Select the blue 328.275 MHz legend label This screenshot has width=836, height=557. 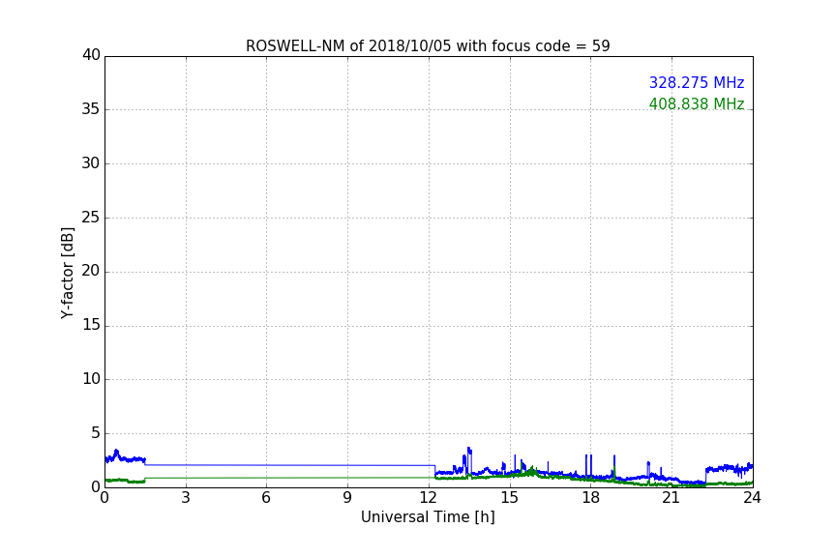tap(697, 83)
